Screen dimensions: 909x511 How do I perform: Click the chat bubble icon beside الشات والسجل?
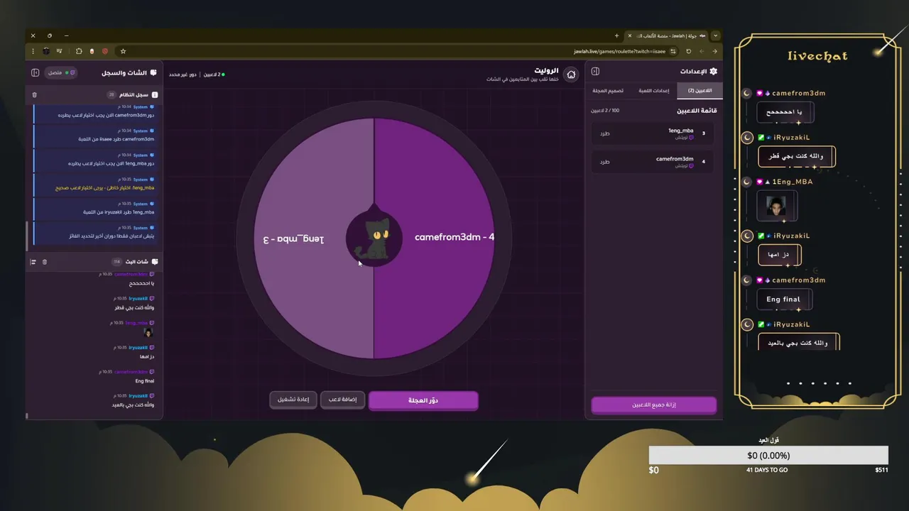point(153,72)
